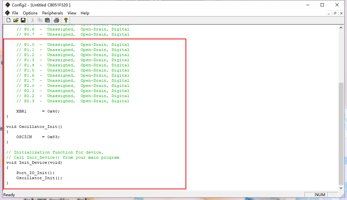The image size is (347, 200).
Task: Minimize the document window with its minimize button
Action: (329, 13)
